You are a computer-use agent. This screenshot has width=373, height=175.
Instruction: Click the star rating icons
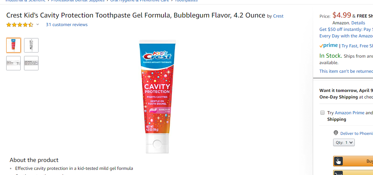tap(20, 25)
